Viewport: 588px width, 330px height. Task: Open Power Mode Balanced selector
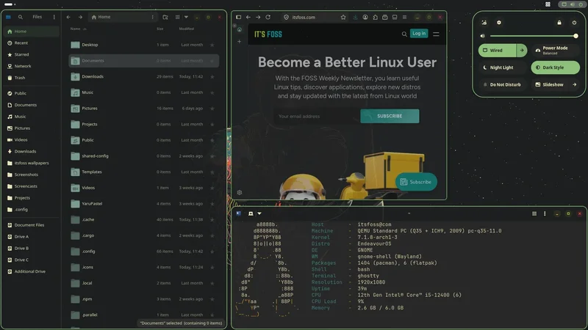pos(556,50)
